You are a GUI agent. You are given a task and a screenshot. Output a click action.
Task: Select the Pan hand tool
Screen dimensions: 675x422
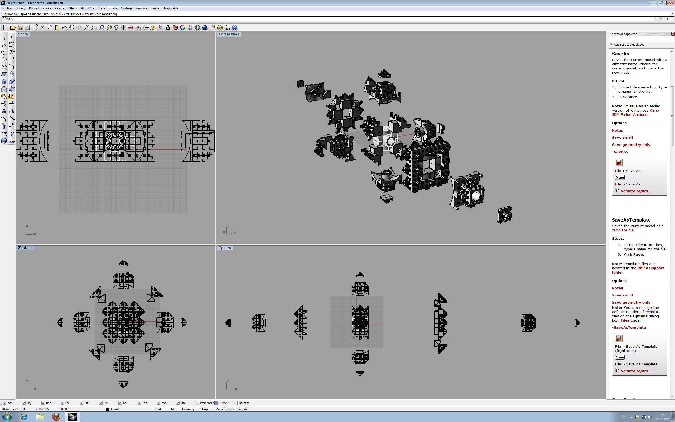(x=72, y=27)
